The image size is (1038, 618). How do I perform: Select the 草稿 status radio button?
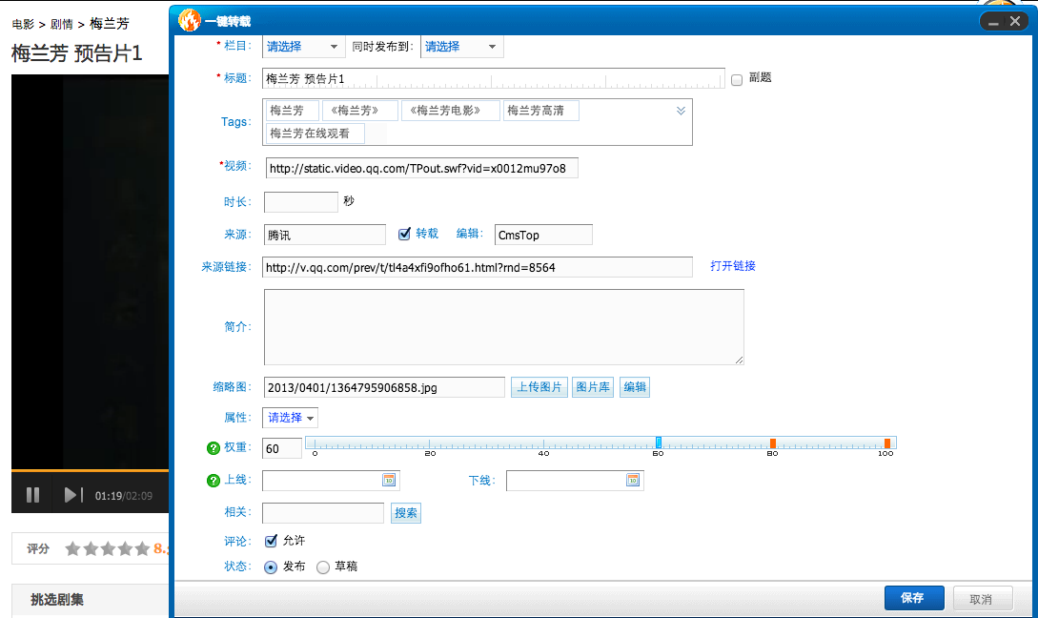click(x=323, y=567)
